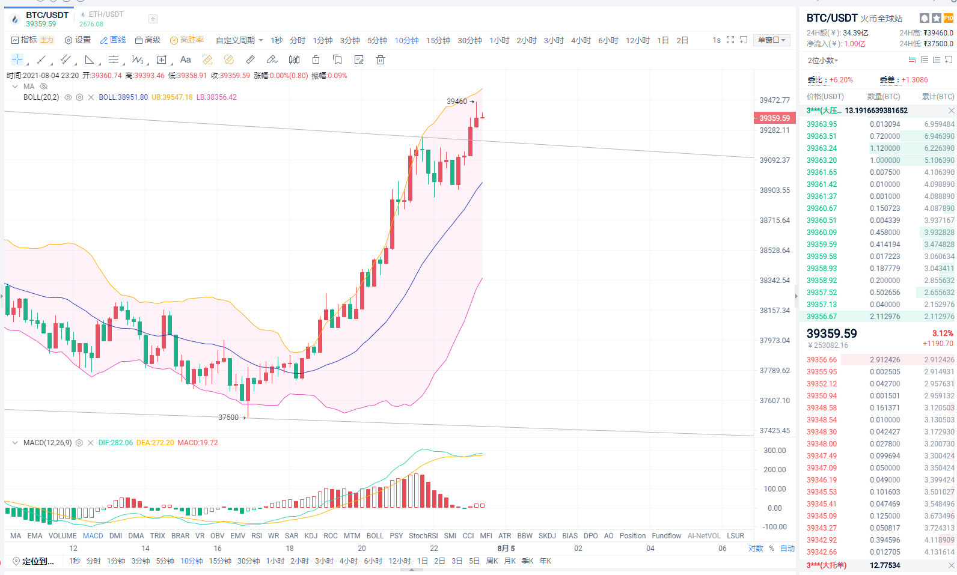Screen dimensions: 957x575
Task: Click the alert bell icon for BTC/USDT
Action: [925, 18]
